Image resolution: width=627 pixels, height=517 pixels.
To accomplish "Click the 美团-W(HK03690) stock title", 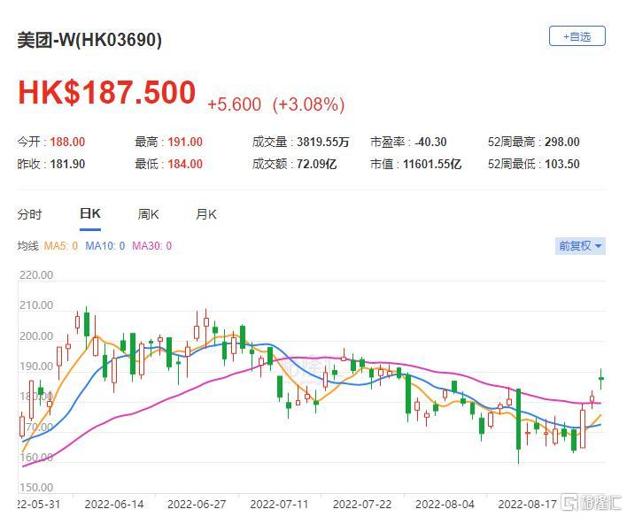I will (89, 40).
